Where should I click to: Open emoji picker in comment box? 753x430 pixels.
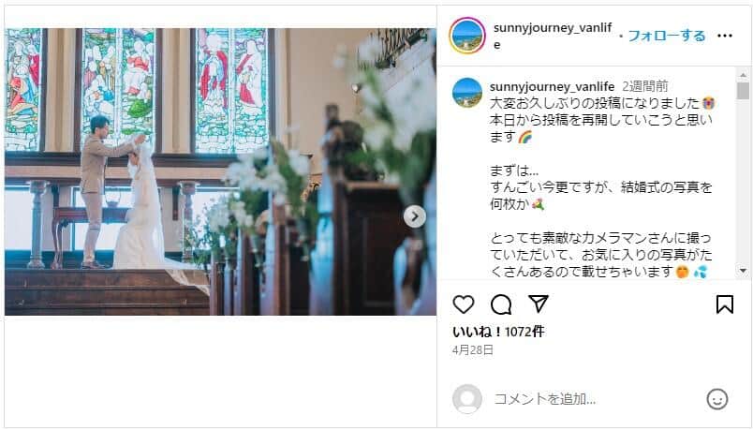pyautogui.click(x=717, y=399)
